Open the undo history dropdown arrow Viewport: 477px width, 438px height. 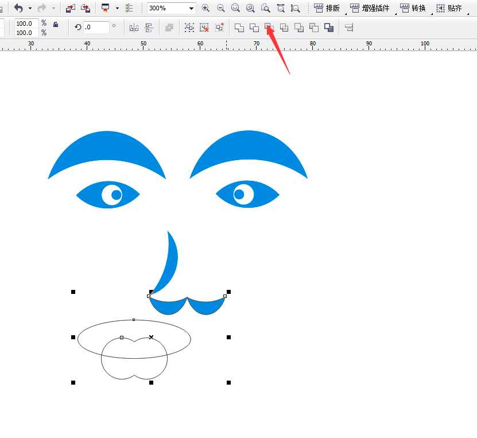(30, 9)
